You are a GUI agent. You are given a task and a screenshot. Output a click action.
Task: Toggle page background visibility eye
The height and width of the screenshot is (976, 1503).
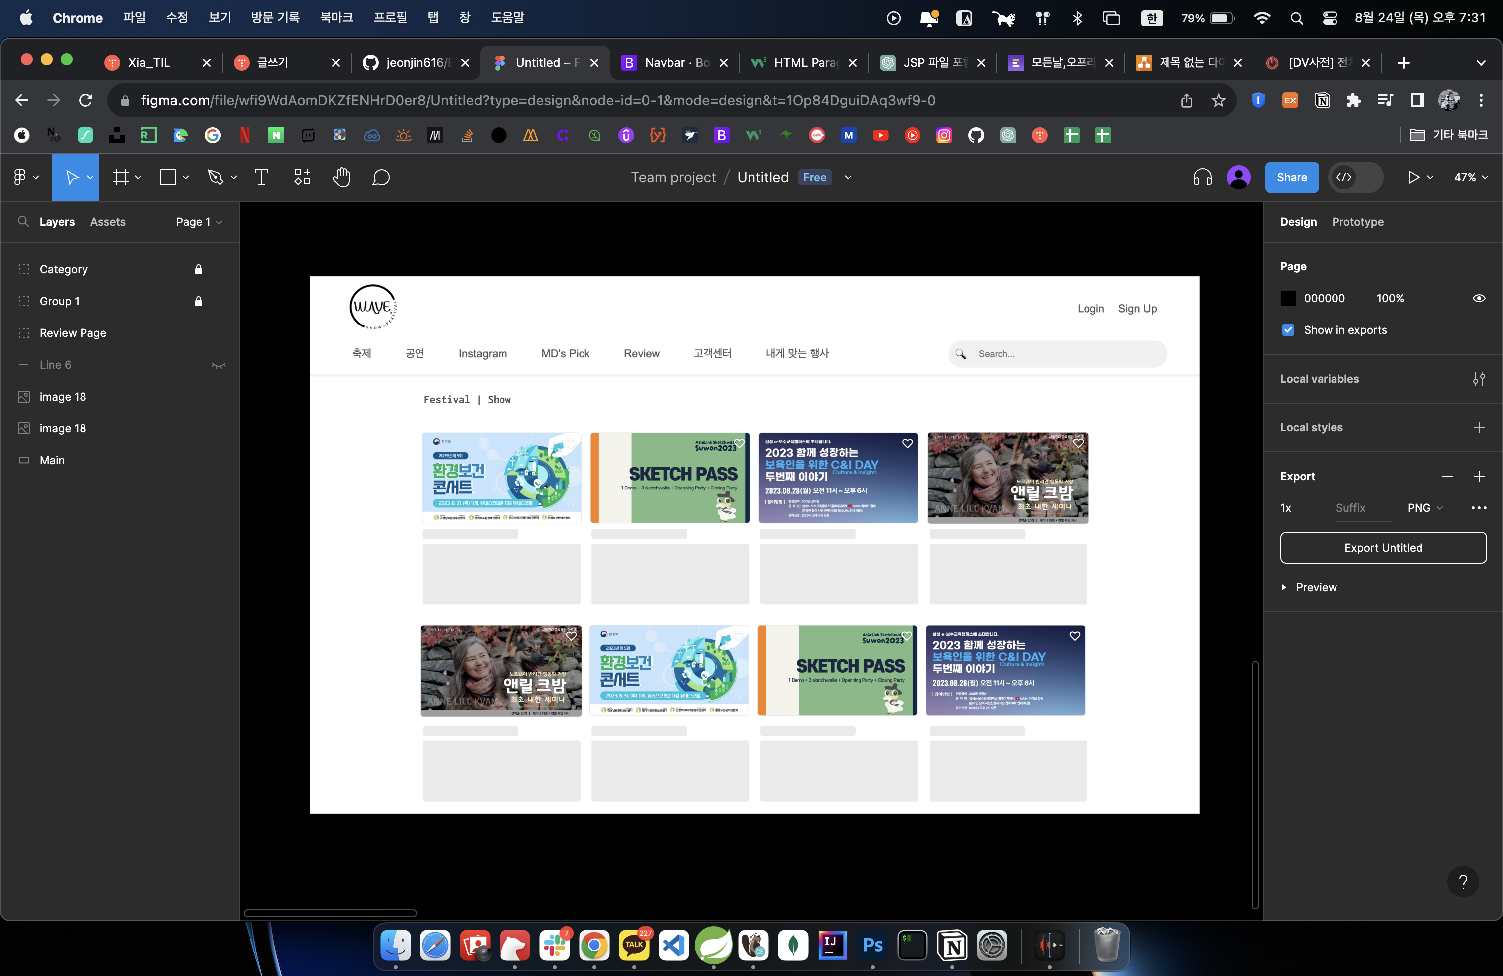tap(1478, 298)
